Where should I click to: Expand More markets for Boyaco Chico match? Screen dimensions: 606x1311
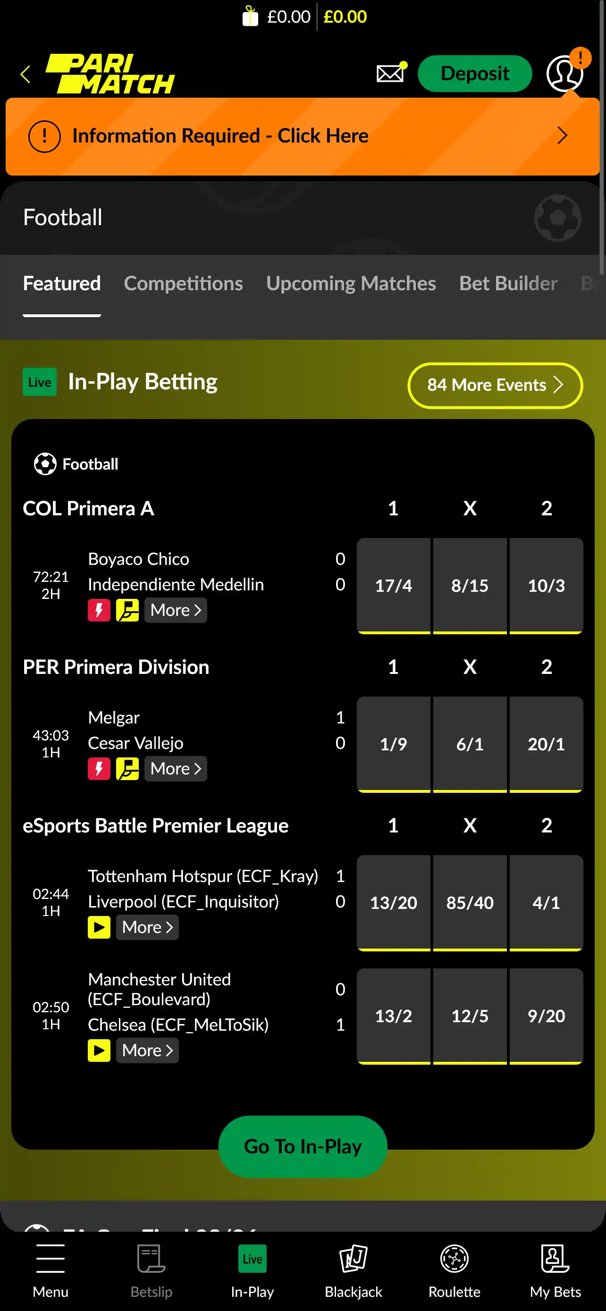176,610
